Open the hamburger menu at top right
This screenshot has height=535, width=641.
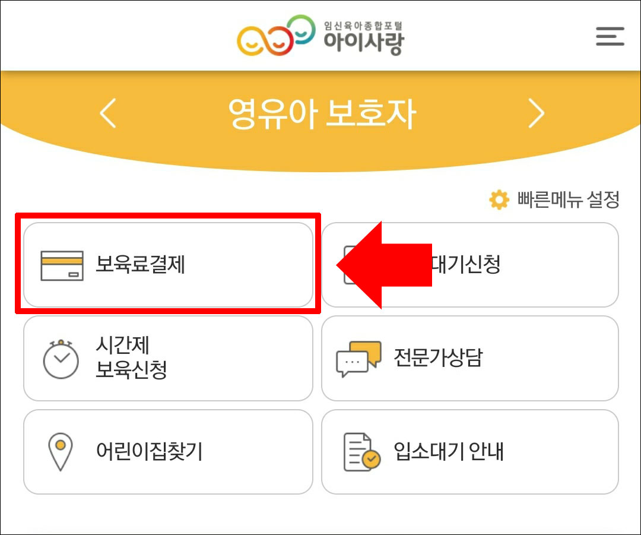(610, 36)
